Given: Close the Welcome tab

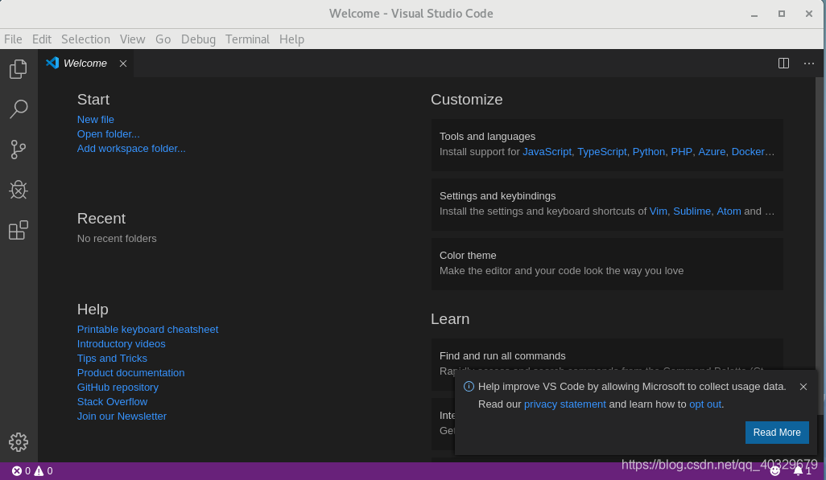Looking at the screenshot, I should [122, 64].
